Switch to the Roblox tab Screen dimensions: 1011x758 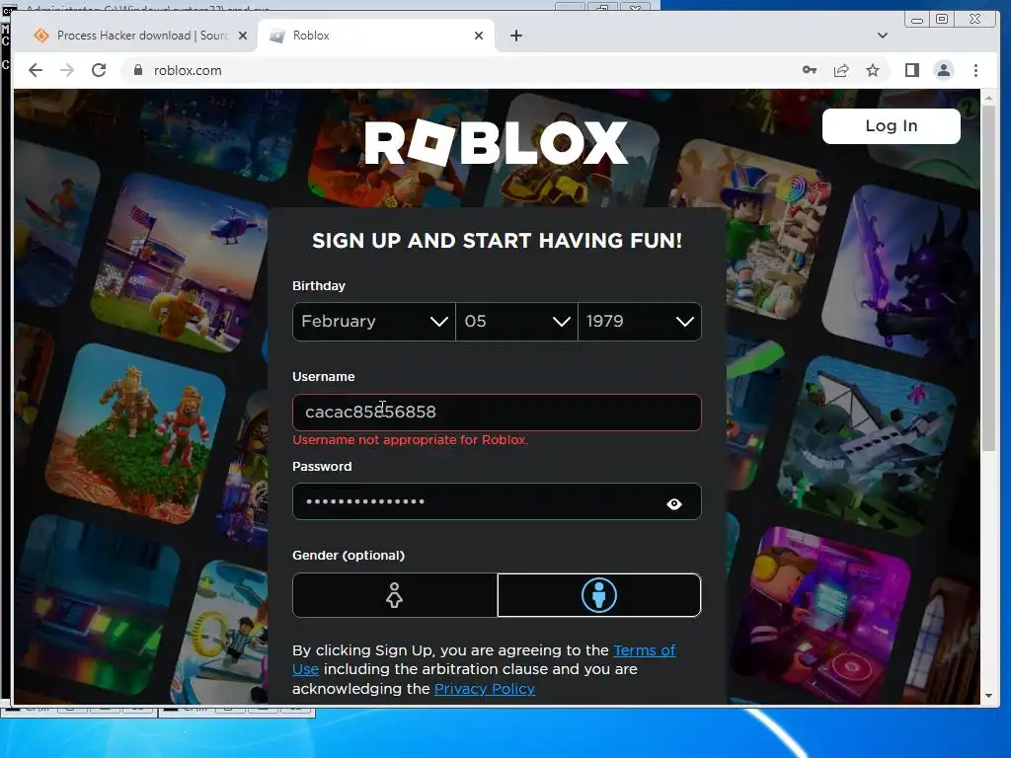376,36
